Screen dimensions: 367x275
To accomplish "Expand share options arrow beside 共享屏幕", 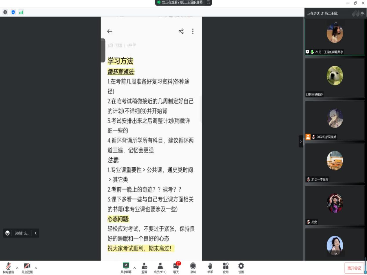I will coord(134,268).
